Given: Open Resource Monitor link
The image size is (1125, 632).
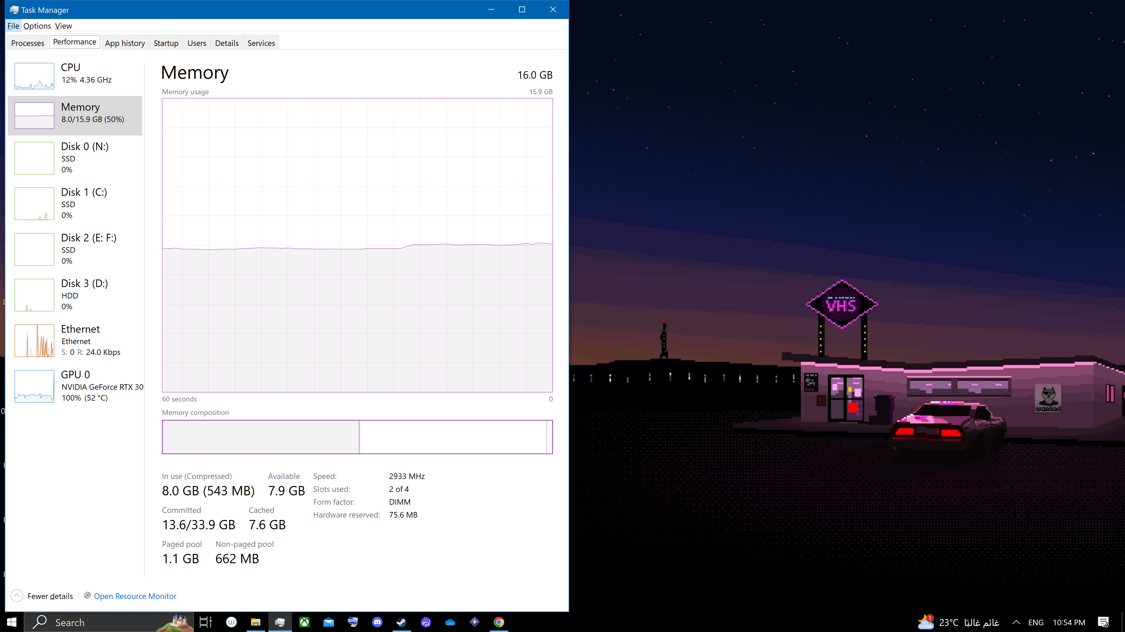Looking at the screenshot, I should [135, 596].
